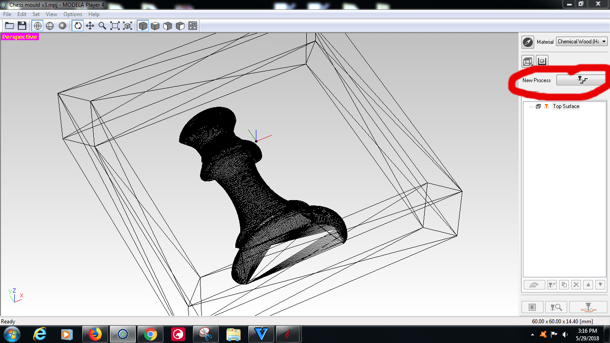
Task: Open the Edit menu
Action: (22, 14)
